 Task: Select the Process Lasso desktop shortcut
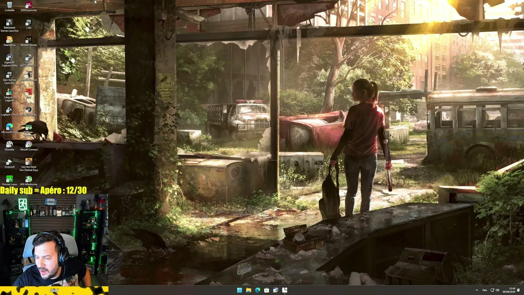9,181
